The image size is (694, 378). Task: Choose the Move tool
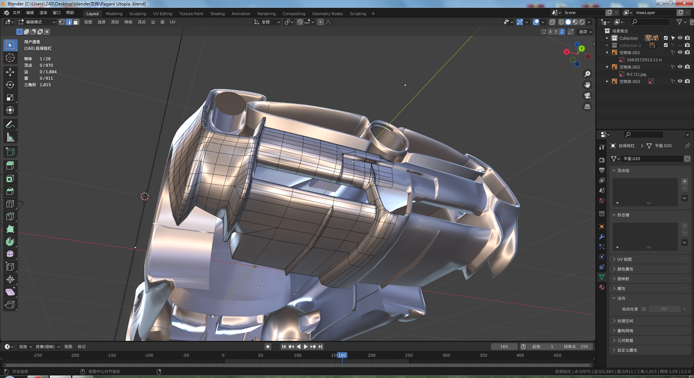point(10,72)
